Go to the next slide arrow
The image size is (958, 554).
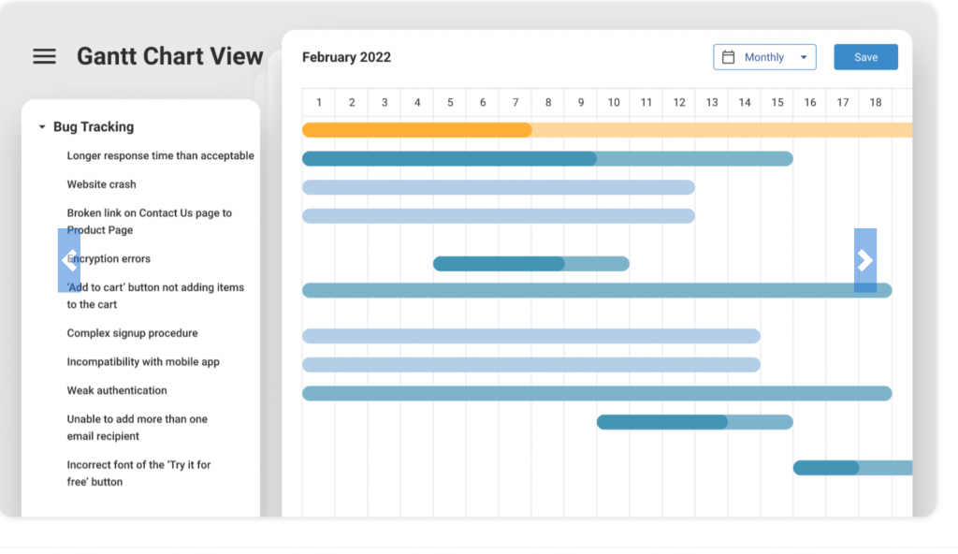click(x=865, y=260)
